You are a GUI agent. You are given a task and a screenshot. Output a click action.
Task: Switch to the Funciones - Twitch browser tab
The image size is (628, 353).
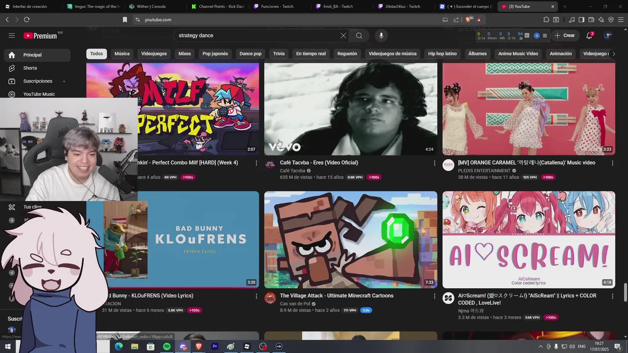click(x=277, y=6)
